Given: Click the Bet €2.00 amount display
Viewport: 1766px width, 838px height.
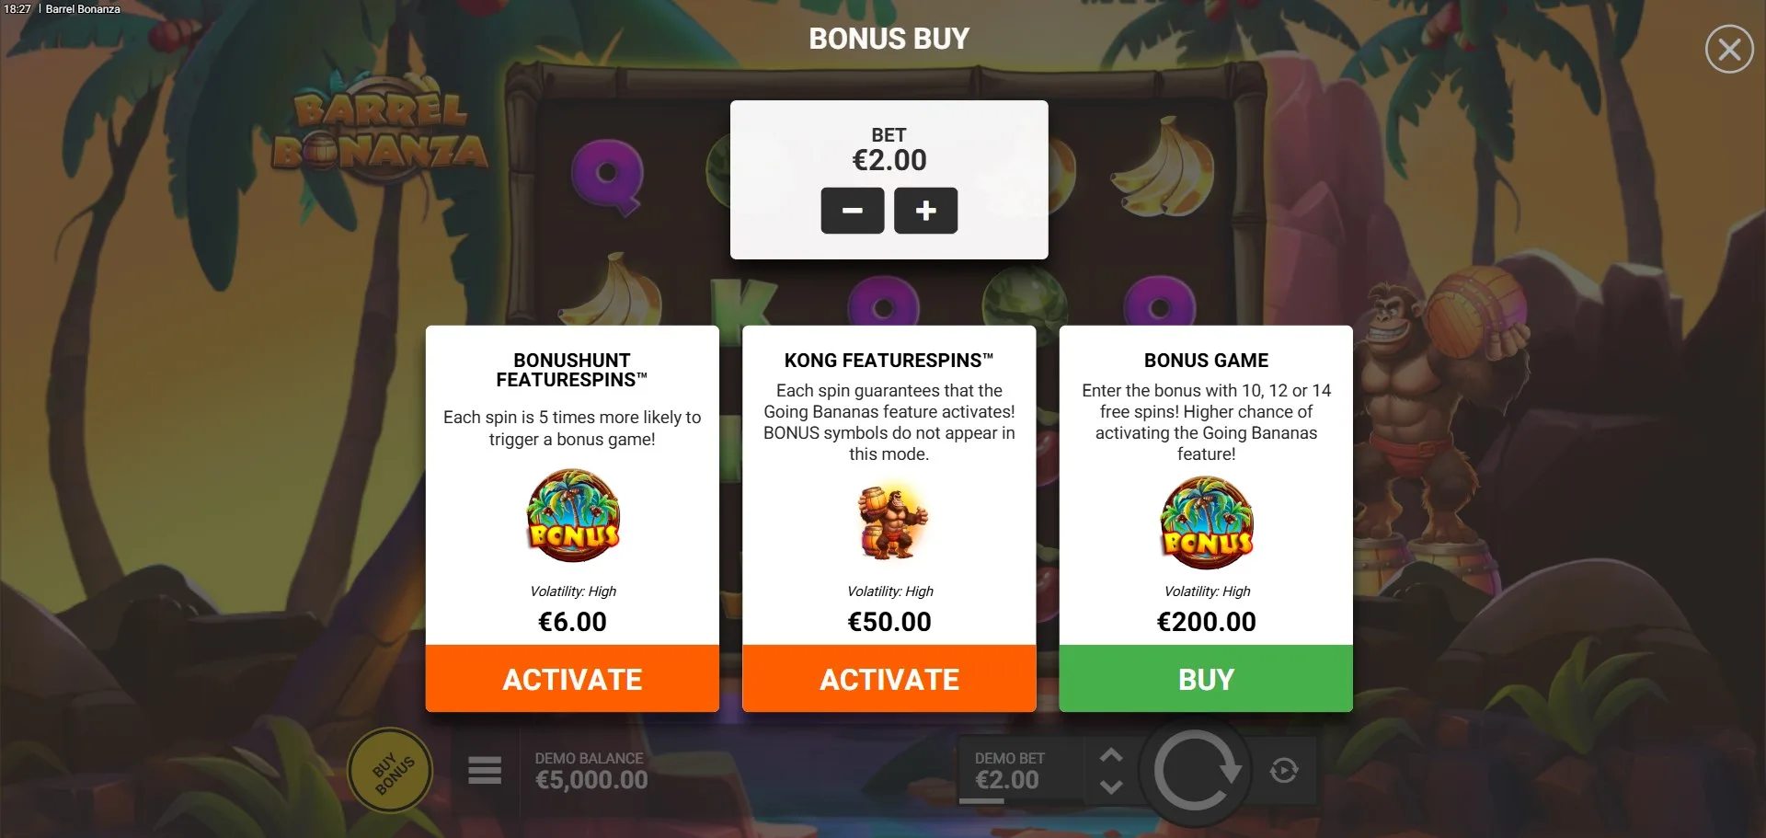Looking at the screenshot, I should pos(889,160).
